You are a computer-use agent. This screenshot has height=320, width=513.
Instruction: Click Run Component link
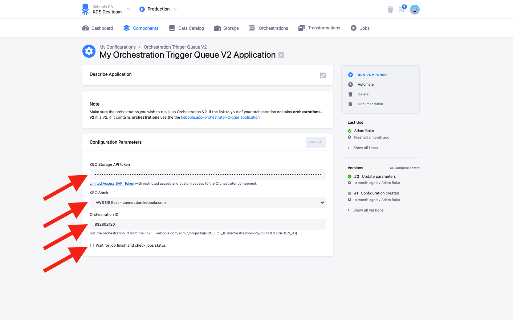pos(373,75)
